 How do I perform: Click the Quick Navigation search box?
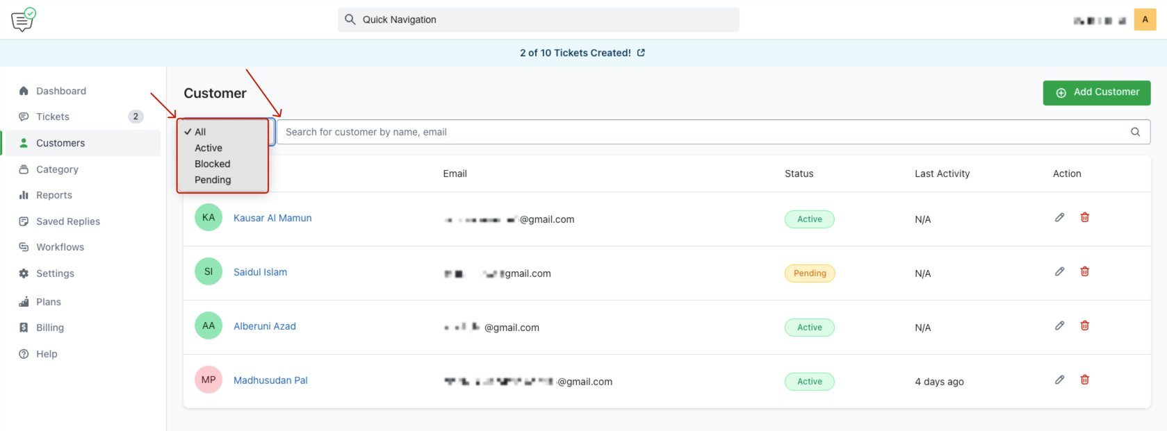pos(539,19)
